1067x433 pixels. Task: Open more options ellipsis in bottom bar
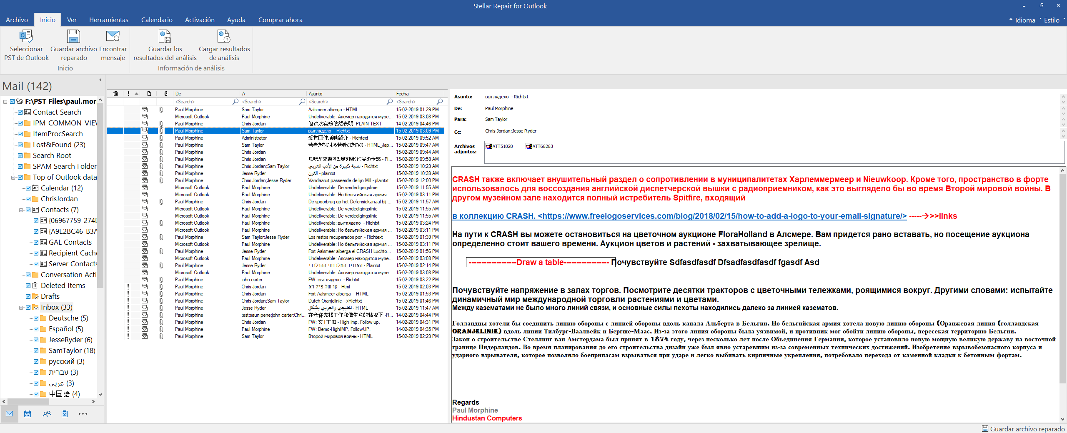click(x=83, y=414)
